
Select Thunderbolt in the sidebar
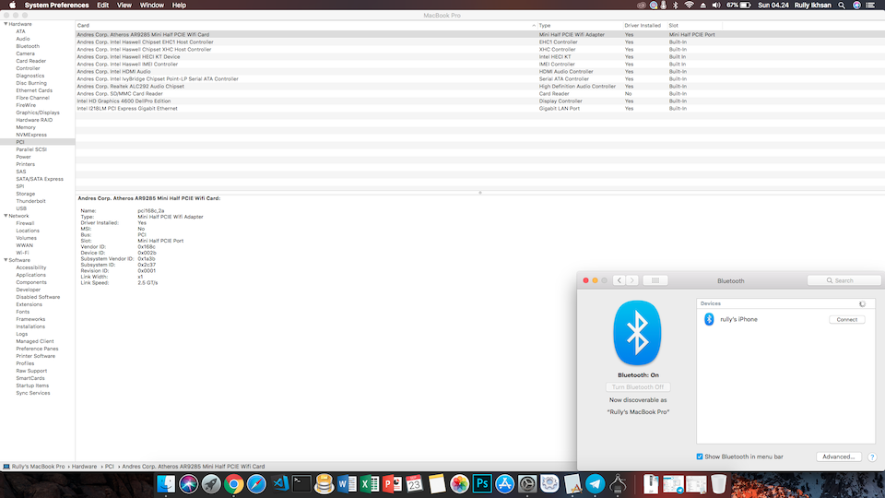(30, 201)
